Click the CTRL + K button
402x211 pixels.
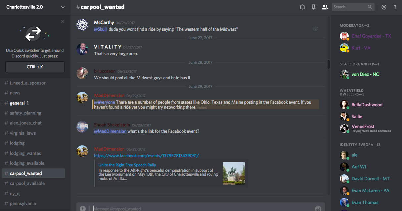[35, 67]
